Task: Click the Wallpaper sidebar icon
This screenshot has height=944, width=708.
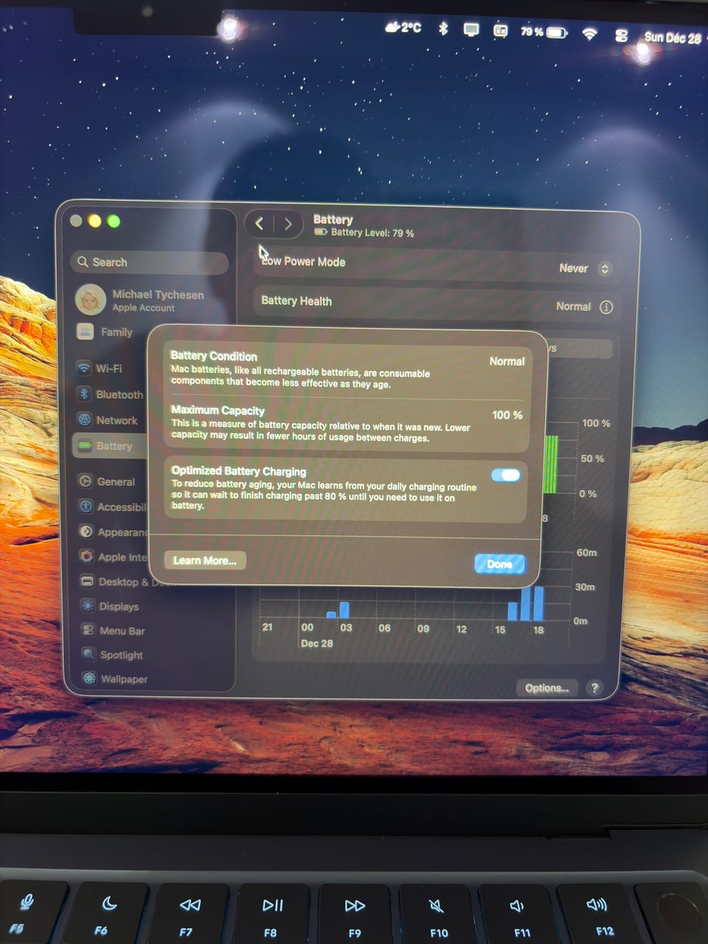Action: click(x=89, y=678)
